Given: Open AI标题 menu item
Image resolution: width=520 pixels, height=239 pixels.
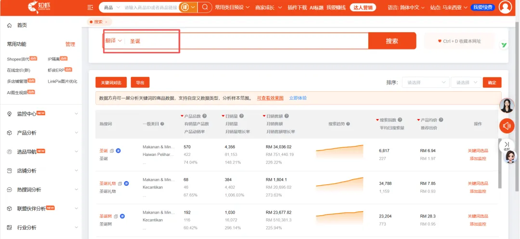Looking at the screenshot, I should click(316, 7).
